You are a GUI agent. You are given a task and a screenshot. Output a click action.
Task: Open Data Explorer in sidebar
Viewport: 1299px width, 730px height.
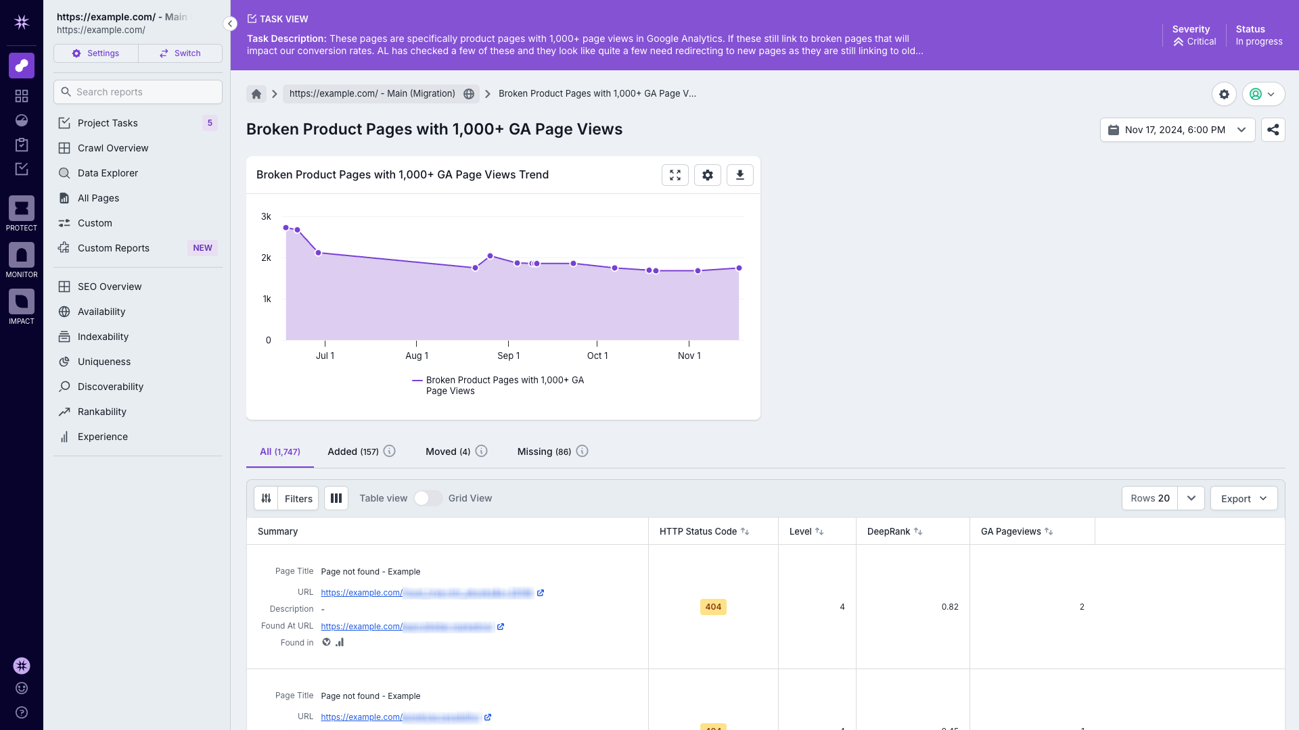tap(138, 173)
